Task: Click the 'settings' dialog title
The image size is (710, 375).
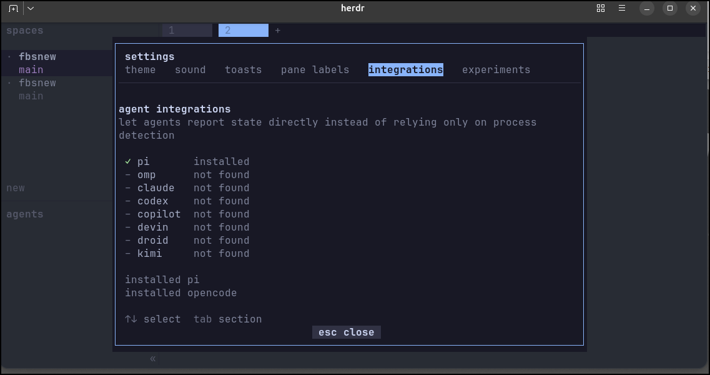Action: pyautogui.click(x=149, y=57)
